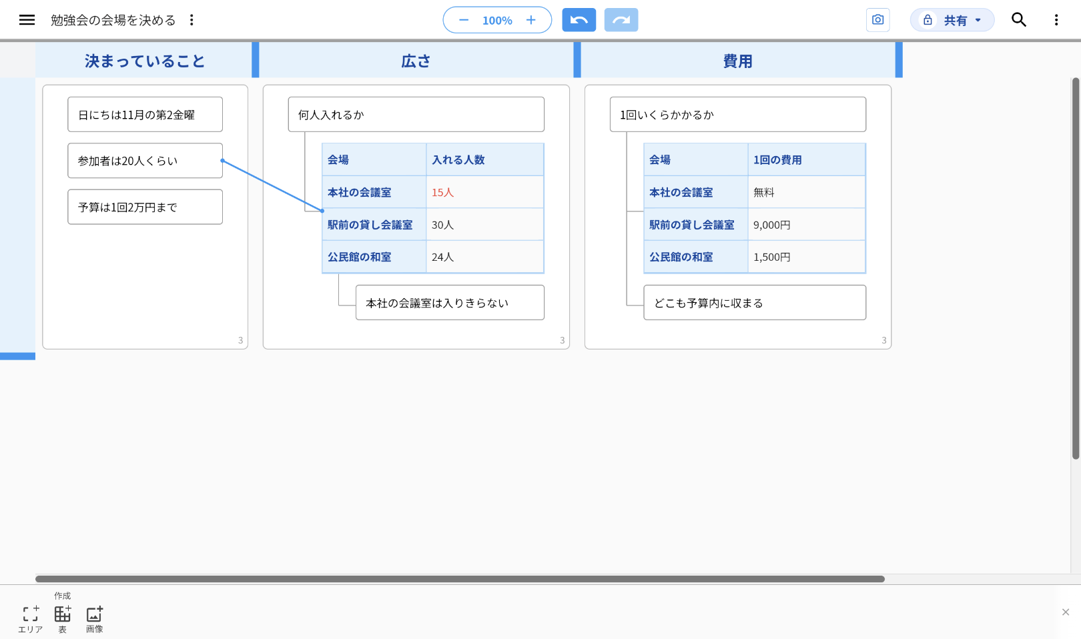Zoom out with the minus button
Viewport: 1081px width, 639px height.
(464, 20)
